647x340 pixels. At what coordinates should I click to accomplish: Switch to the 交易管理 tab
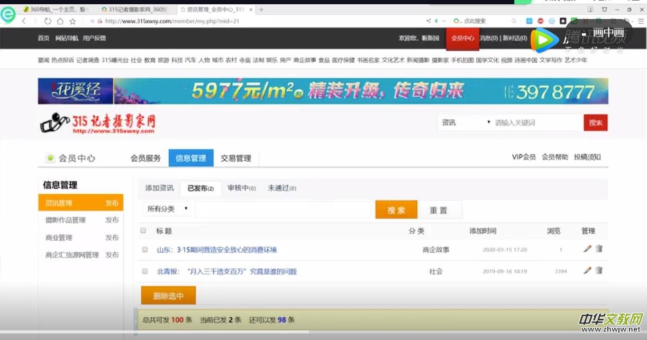(x=236, y=157)
